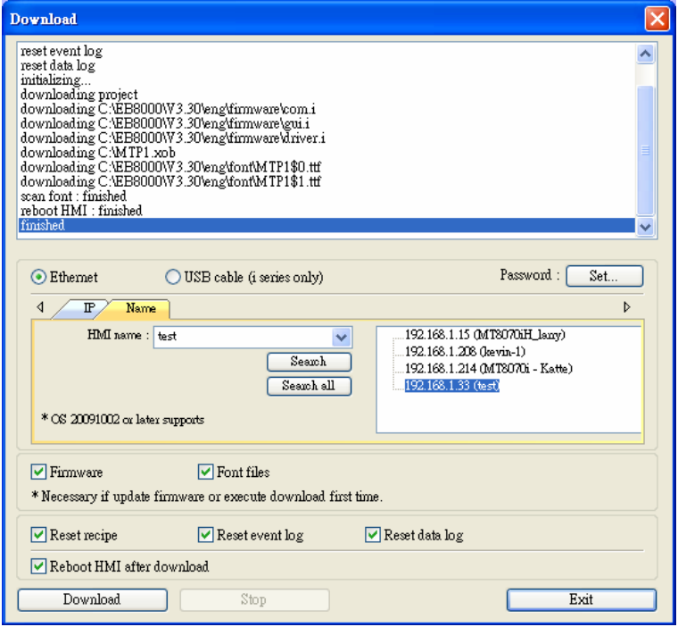
Task: Click the log scrollbar up arrow
Action: click(x=645, y=54)
